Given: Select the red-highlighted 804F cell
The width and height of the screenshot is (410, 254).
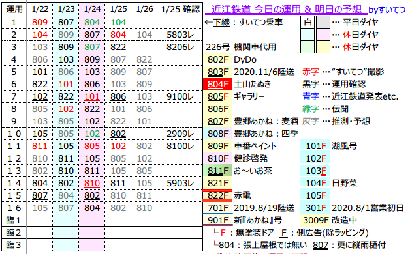Looking at the screenshot, I should coord(218,84).
